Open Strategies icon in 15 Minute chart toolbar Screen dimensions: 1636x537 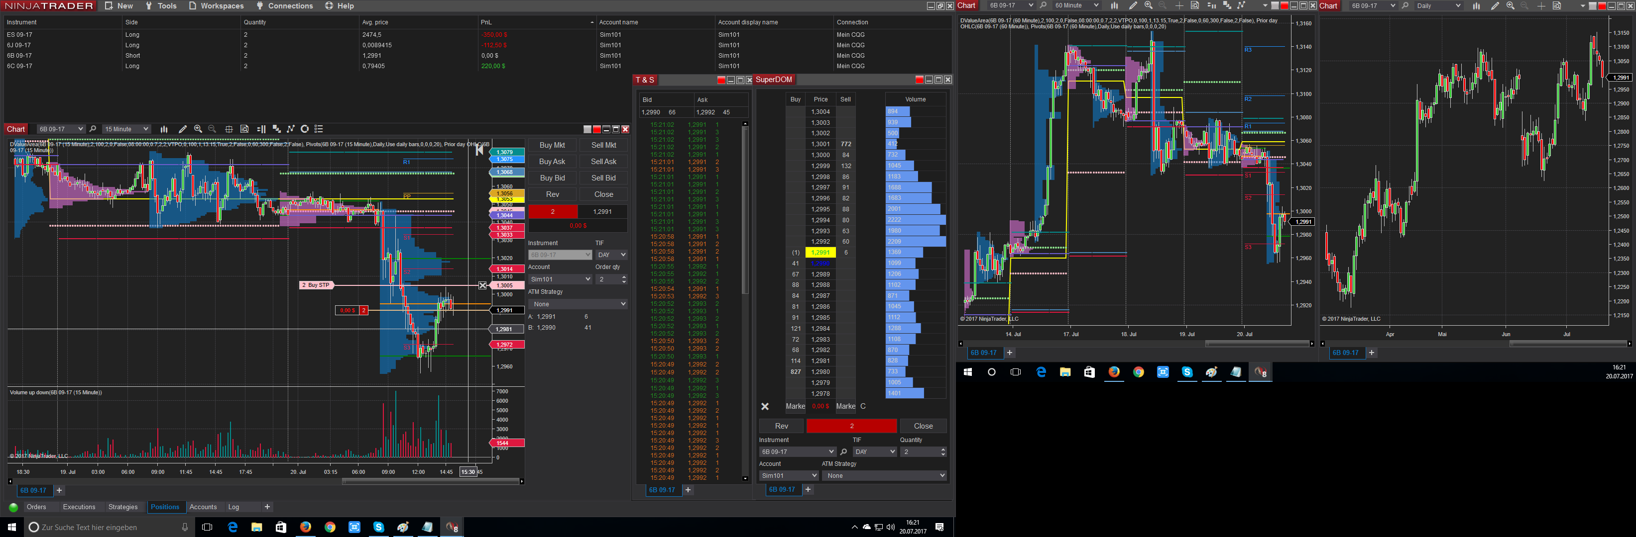(305, 129)
